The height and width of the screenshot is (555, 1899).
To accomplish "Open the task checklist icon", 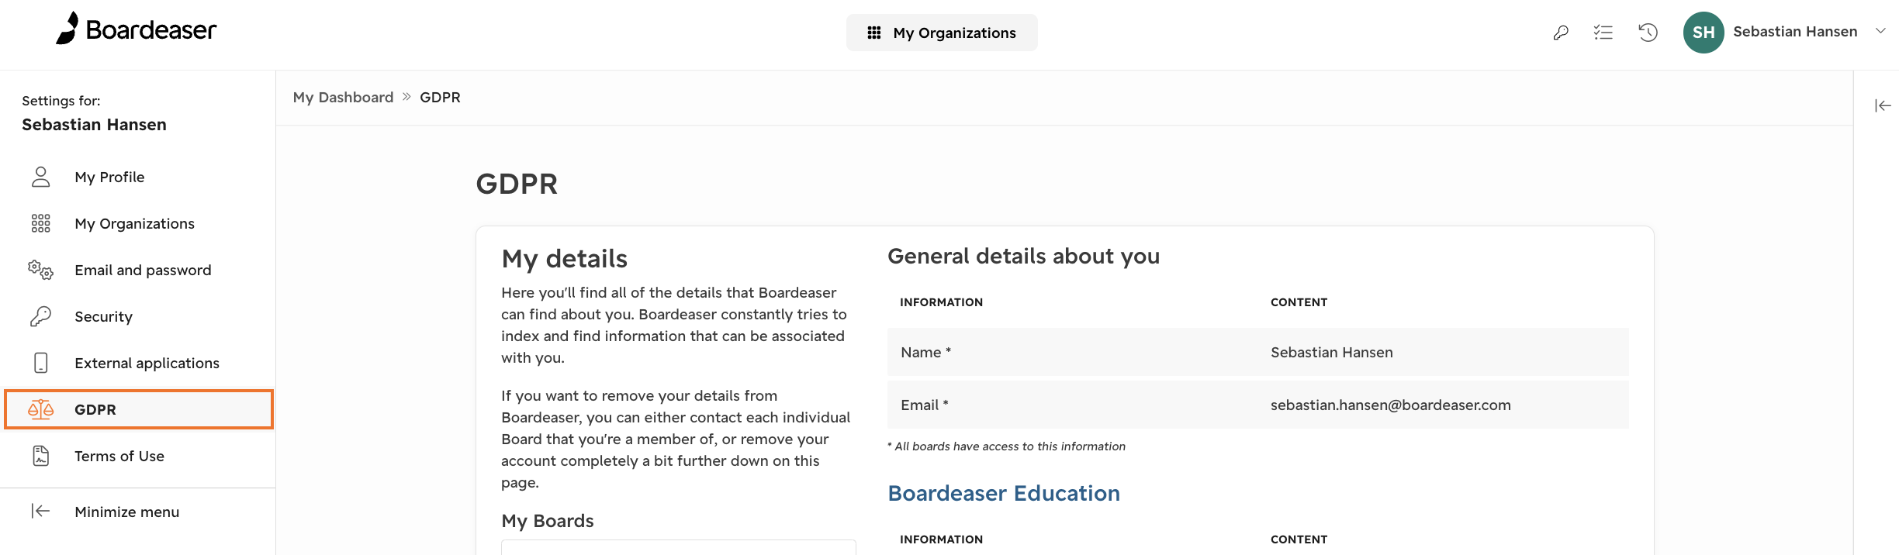I will click(x=1603, y=33).
